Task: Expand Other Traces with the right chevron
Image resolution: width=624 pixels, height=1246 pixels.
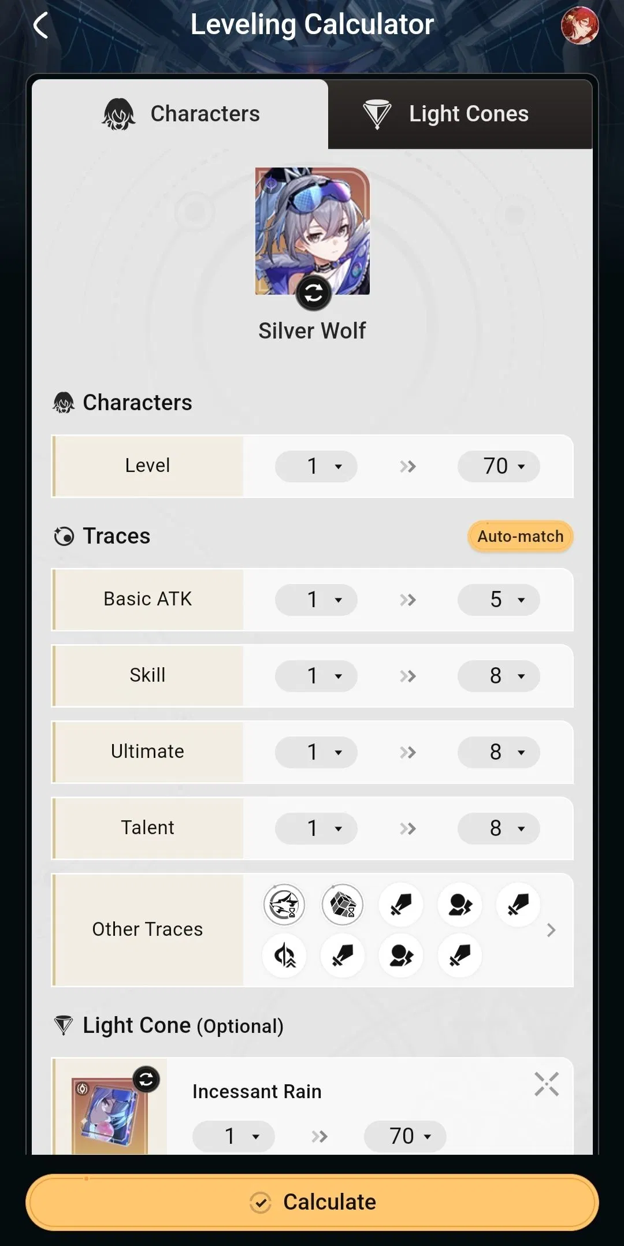Action: (x=551, y=930)
